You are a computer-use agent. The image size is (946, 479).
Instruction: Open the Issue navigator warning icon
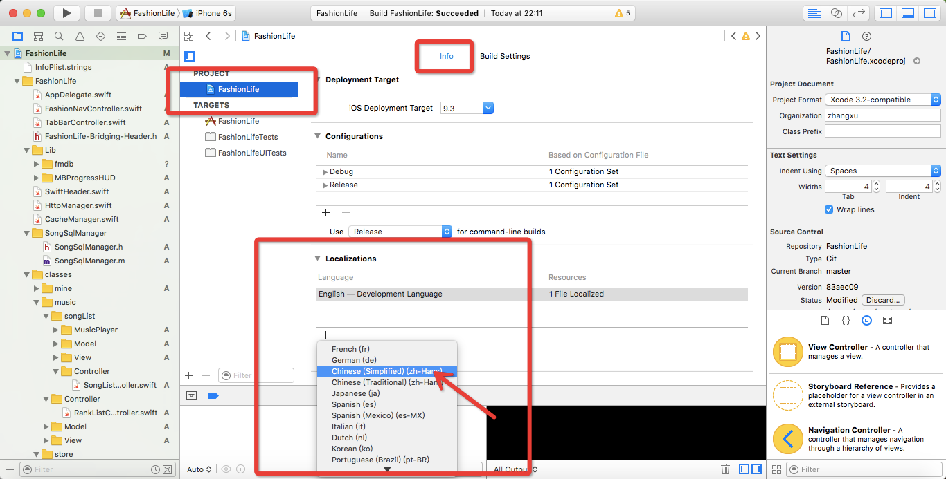pos(80,36)
